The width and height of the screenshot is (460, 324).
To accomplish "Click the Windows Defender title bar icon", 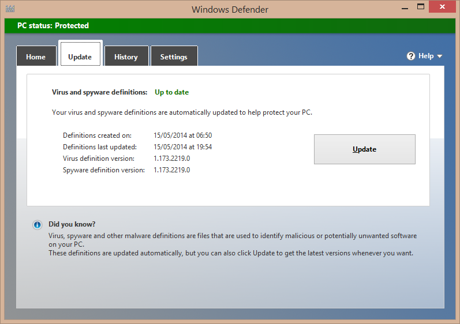I will (10, 9).
